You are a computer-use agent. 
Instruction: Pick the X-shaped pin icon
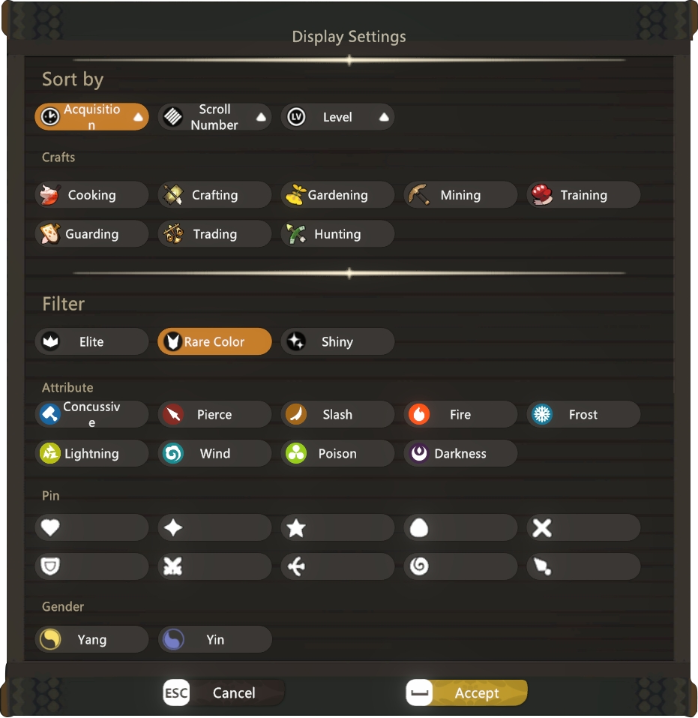tap(583, 527)
